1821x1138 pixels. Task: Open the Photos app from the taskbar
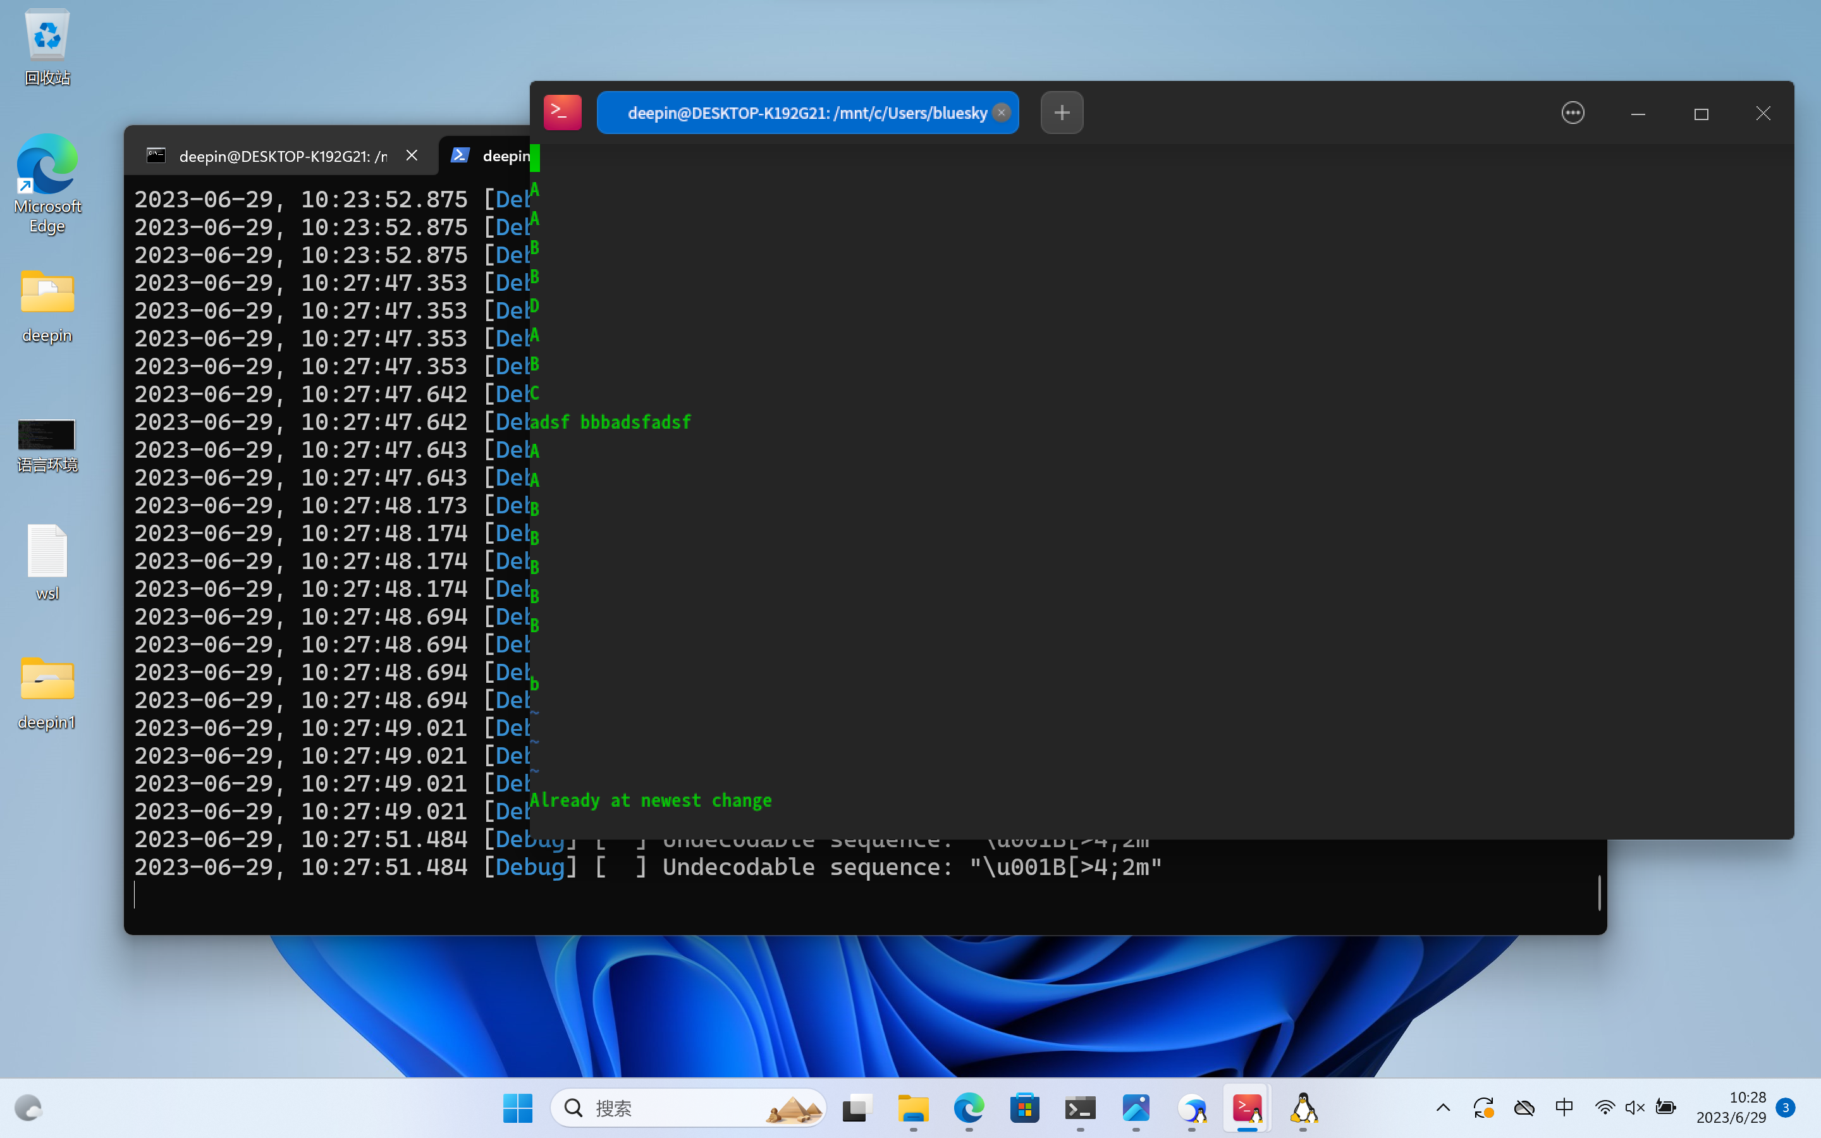coord(1136,1107)
